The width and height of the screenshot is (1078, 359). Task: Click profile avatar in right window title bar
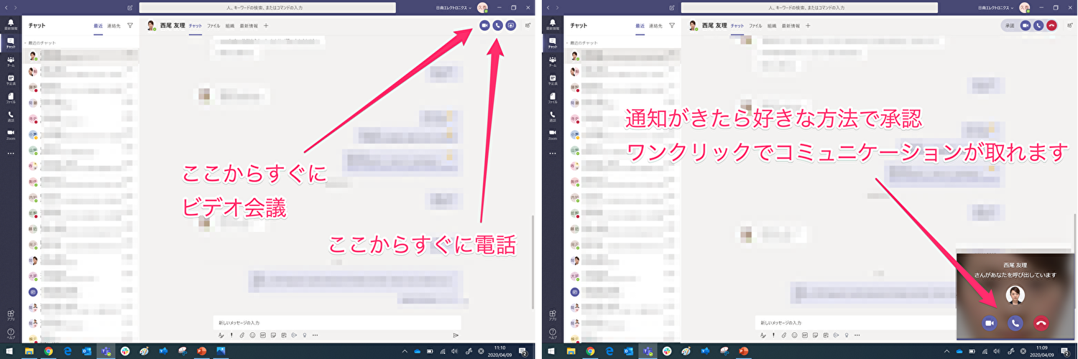tap(1024, 8)
